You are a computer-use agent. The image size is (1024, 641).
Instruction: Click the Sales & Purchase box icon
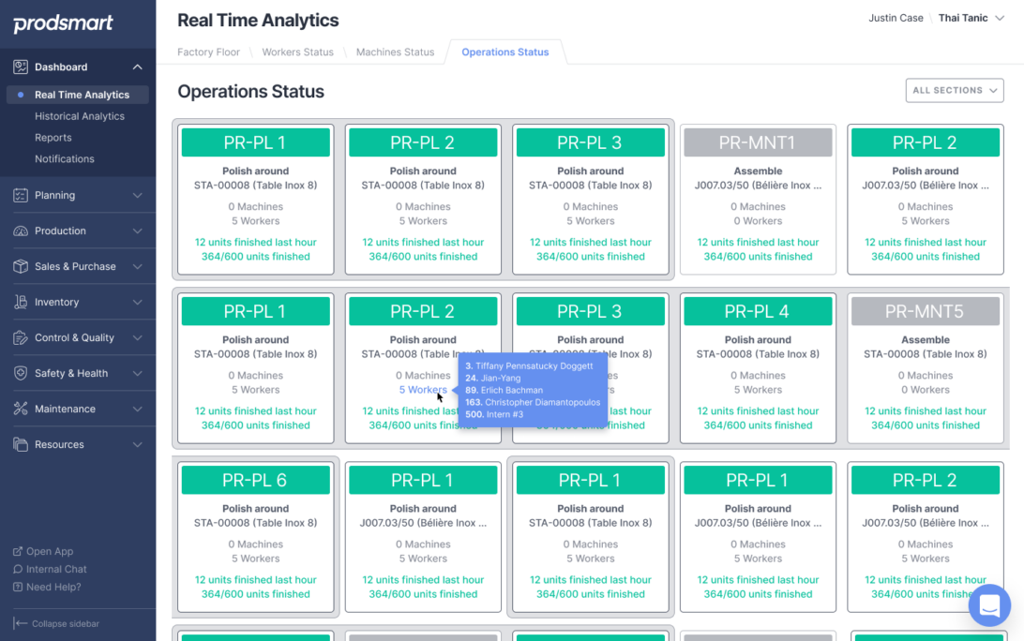point(21,266)
